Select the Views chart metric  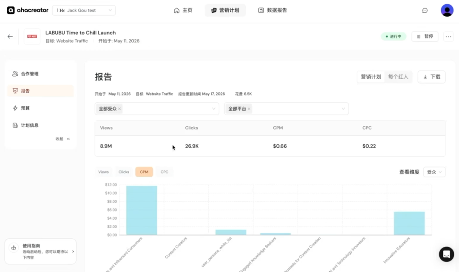click(x=103, y=172)
